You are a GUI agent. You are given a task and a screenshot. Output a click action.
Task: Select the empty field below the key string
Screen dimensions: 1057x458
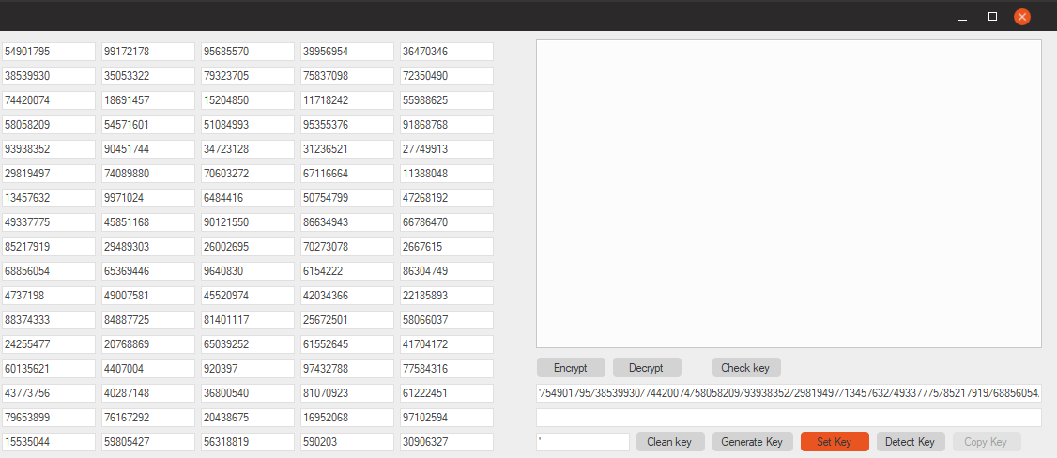coord(789,418)
